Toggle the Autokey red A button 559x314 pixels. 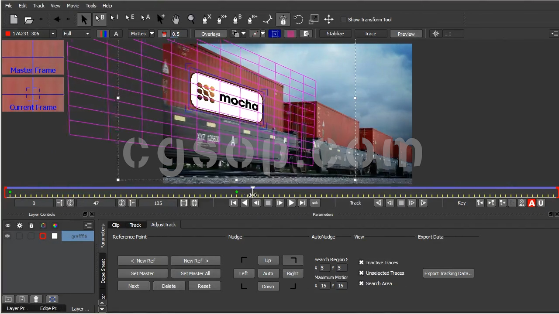click(x=531, y=203)
